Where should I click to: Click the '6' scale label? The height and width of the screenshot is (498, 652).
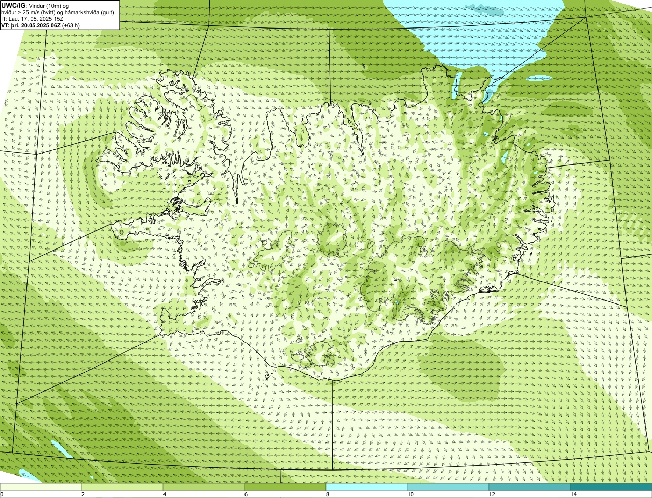point(246,494)
